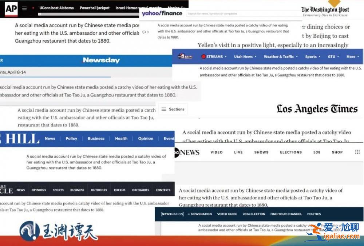Select NEWS in the dark newspaper bar
Screen dimensions: 364x246
[21, 190]
